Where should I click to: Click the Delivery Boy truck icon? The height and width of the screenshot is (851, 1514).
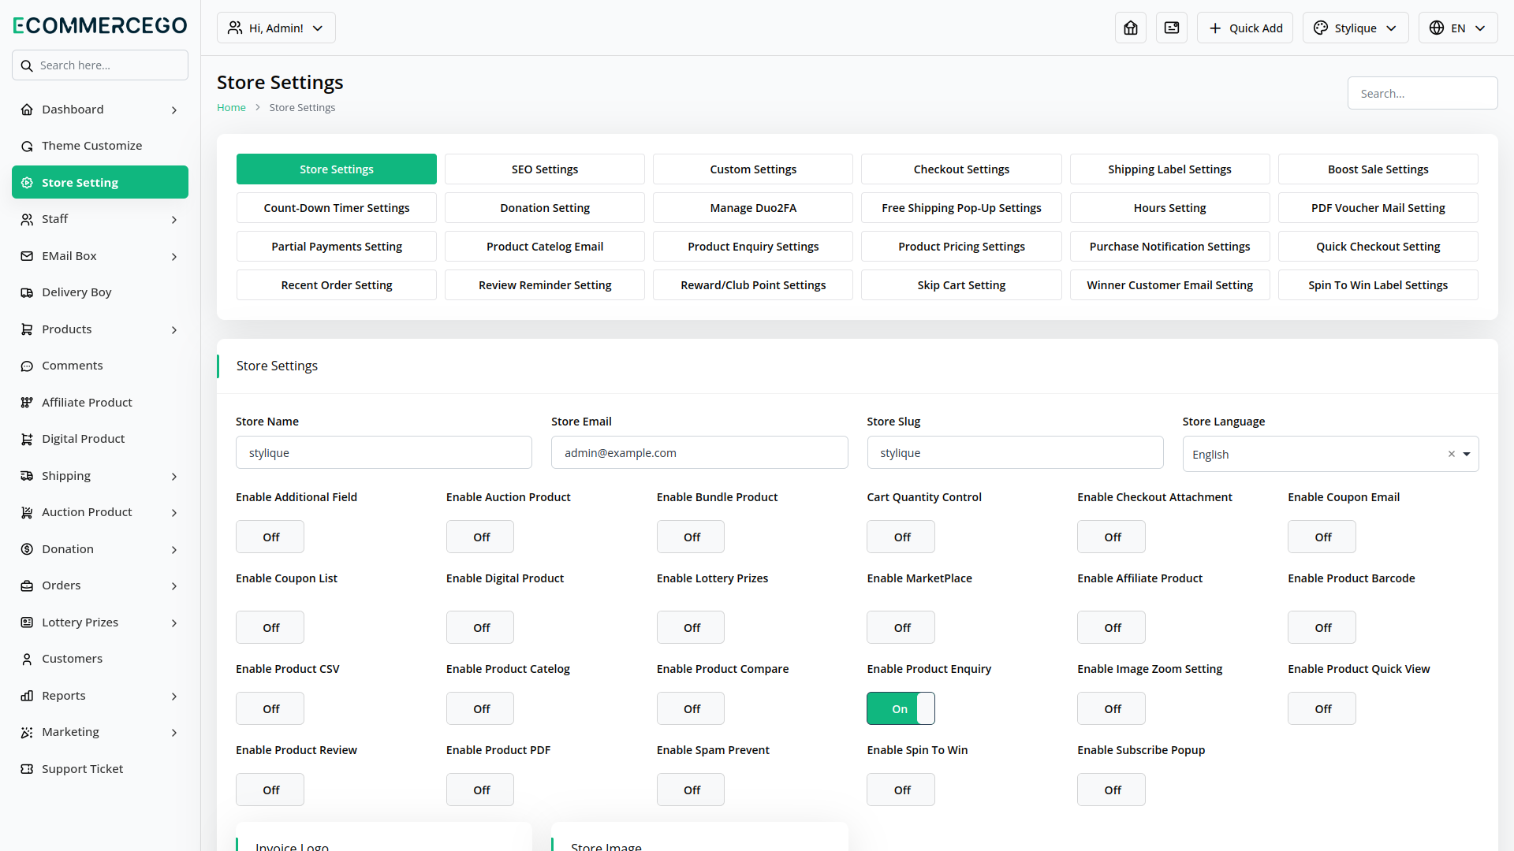point(27,292)
